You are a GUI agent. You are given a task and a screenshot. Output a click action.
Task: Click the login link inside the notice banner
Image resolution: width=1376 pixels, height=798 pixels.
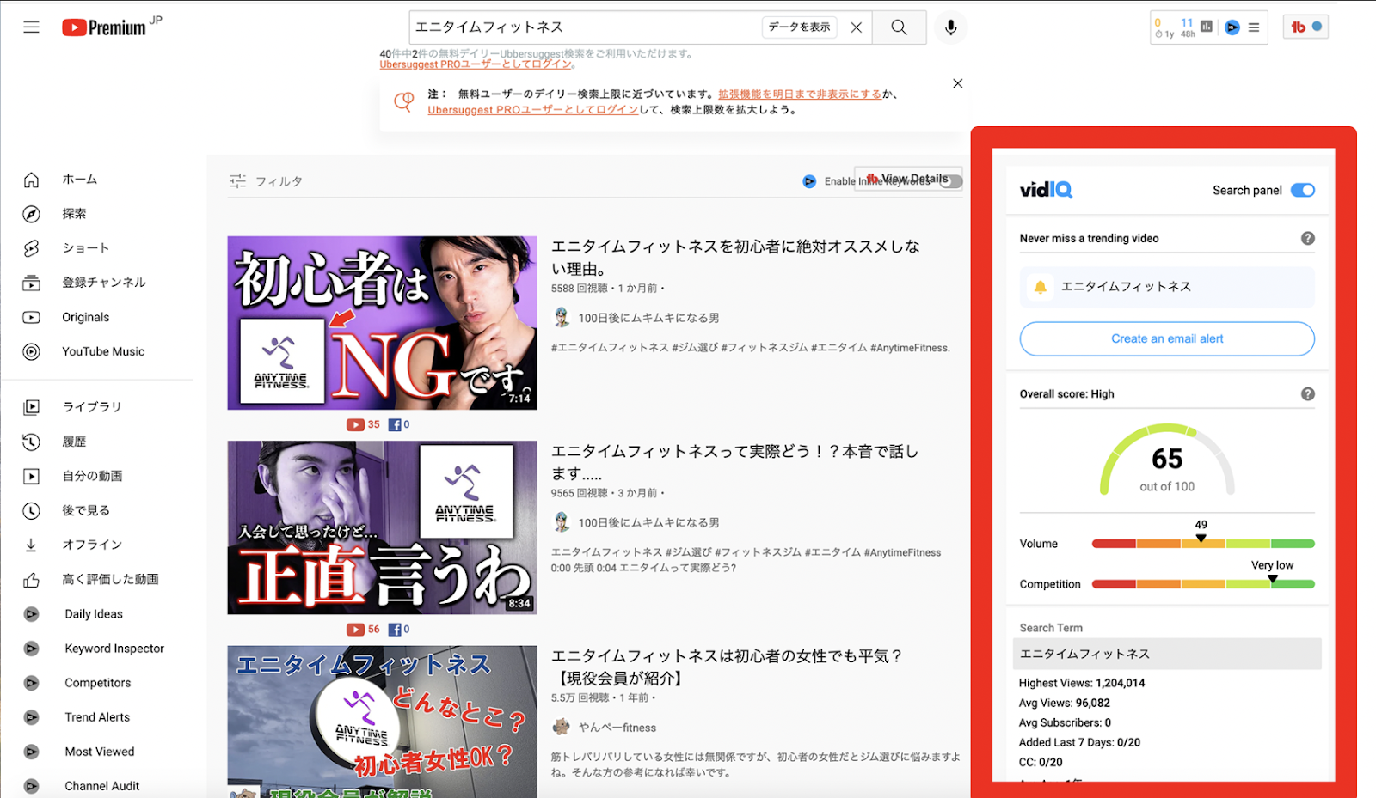(533, 110)
